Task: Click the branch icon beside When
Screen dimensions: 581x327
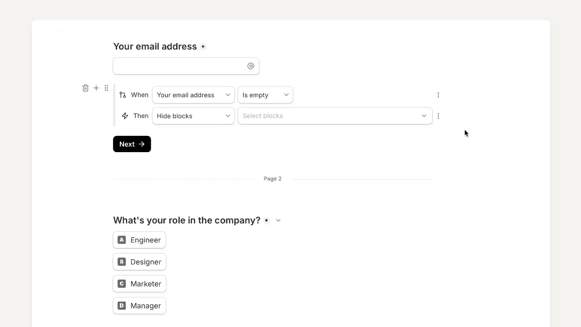Action: pos(123,95)
